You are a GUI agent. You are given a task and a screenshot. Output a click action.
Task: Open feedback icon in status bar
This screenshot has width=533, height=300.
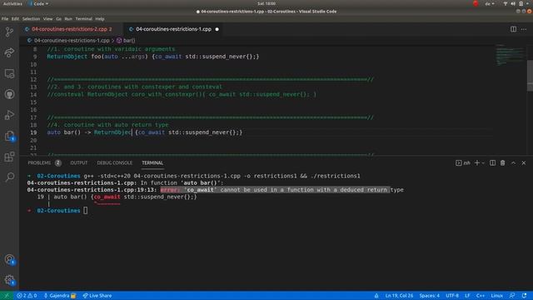pos(512,296)
